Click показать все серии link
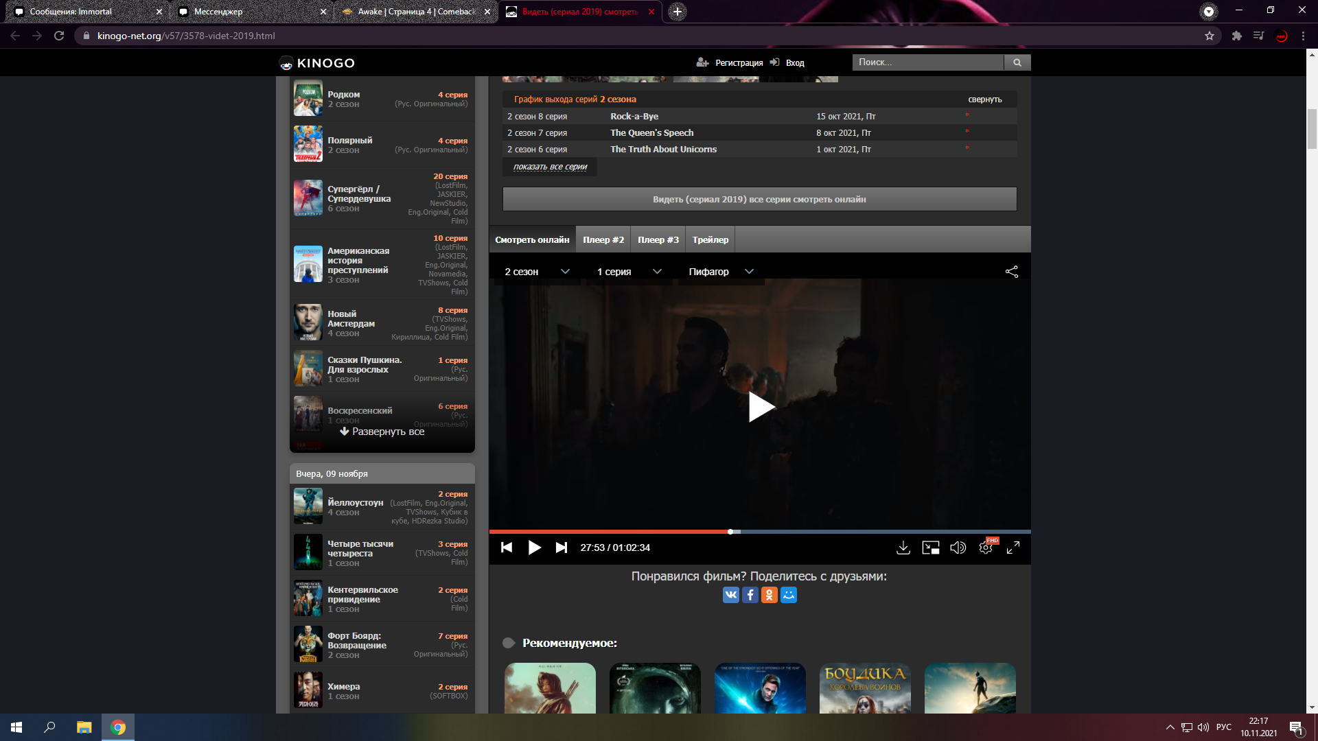The image size is (1318, 741). 550,167
